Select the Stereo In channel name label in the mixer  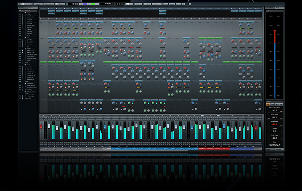pyautogui.click(x=43, y=149)
